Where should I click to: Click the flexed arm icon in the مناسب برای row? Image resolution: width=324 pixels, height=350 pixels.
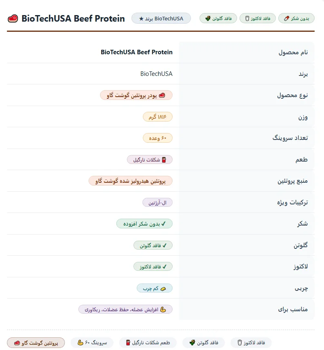pyautogui.click(x=163, y=310)
